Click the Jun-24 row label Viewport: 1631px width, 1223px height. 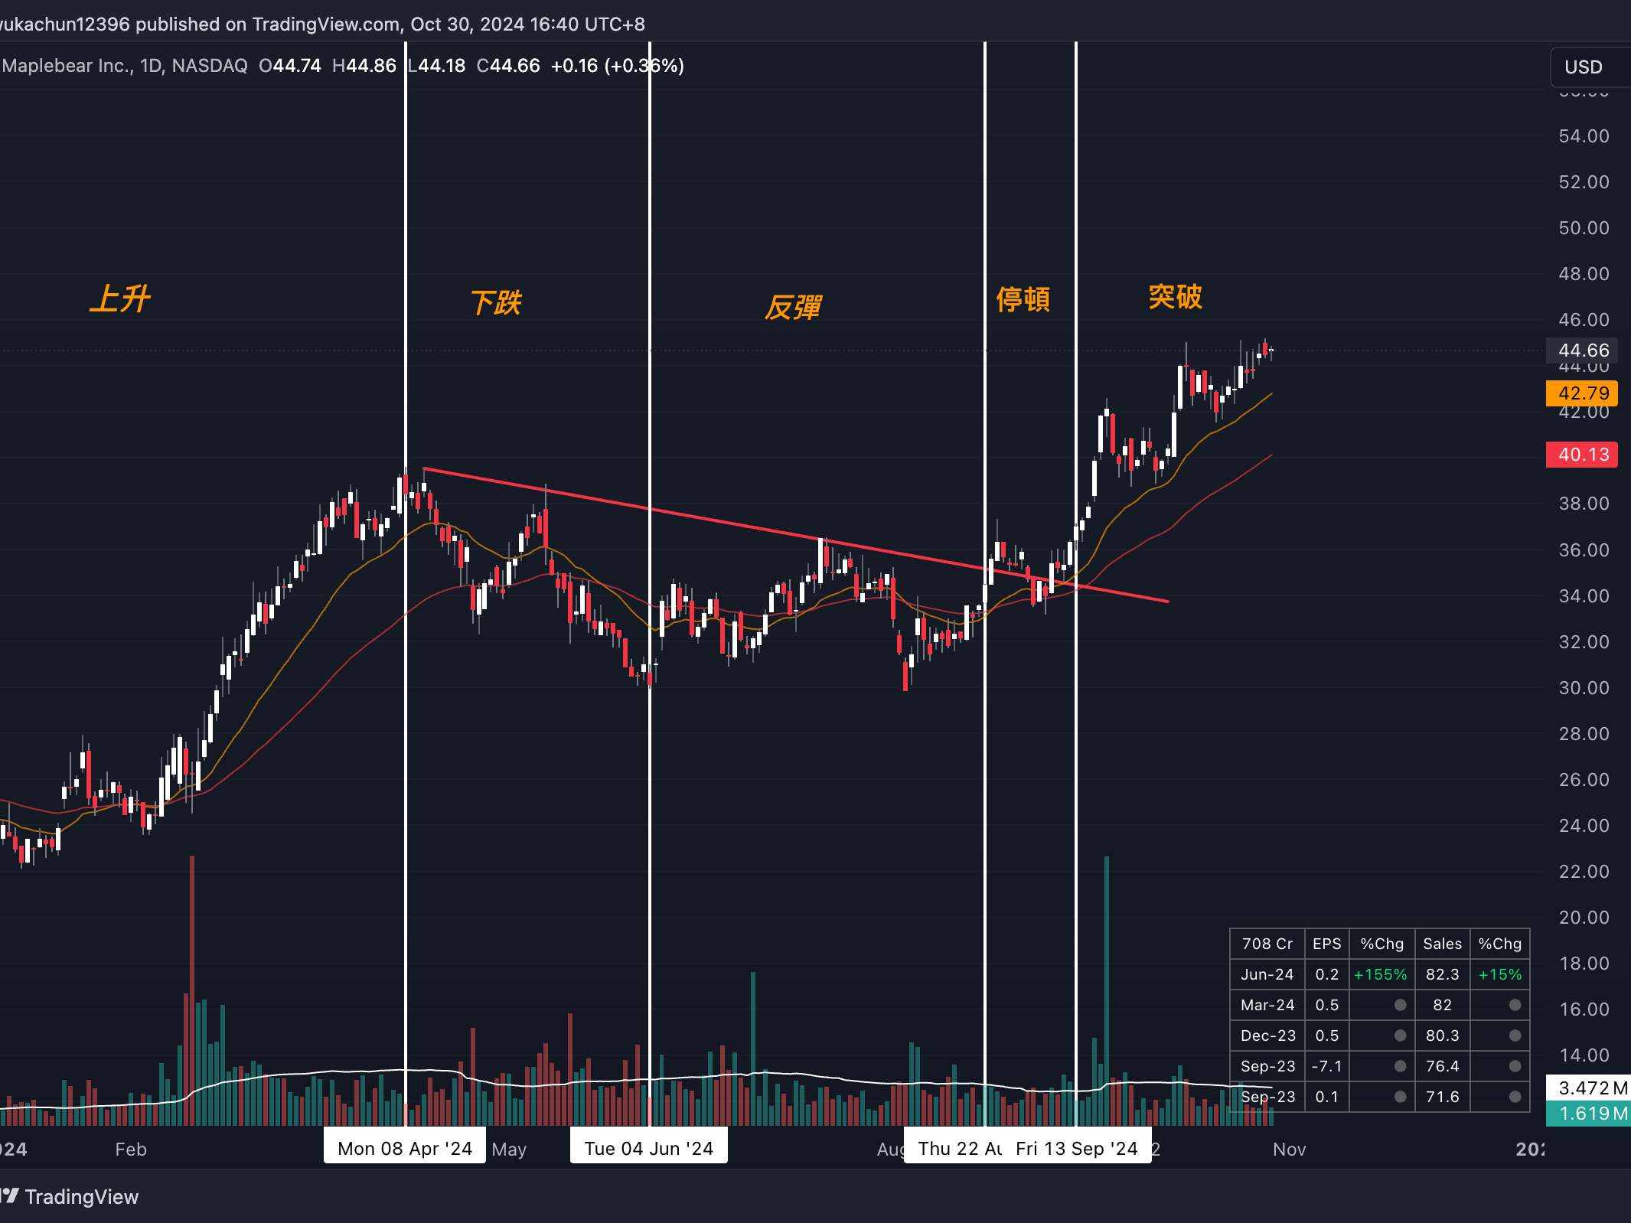click(x=1267, y=974)
